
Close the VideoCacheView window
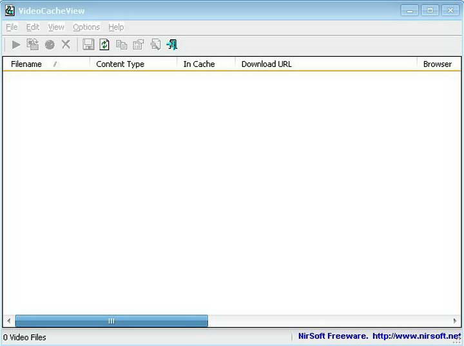[450, 11]
